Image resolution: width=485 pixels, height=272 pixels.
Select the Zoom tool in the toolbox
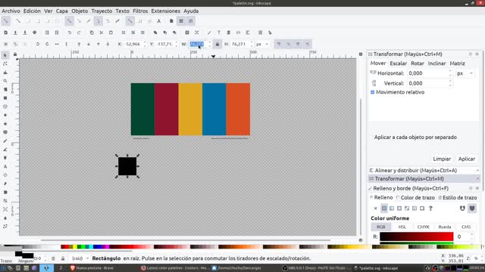point(5,81)
